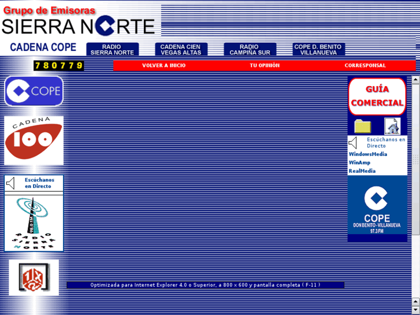Viewport: 420px width, 315px height.
Task: Click left Escúchanos en Directo link
Action: click(x=39, y=183)
